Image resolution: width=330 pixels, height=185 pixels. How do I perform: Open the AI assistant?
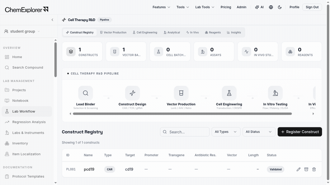pyautogui.click(x=259, y=7)
